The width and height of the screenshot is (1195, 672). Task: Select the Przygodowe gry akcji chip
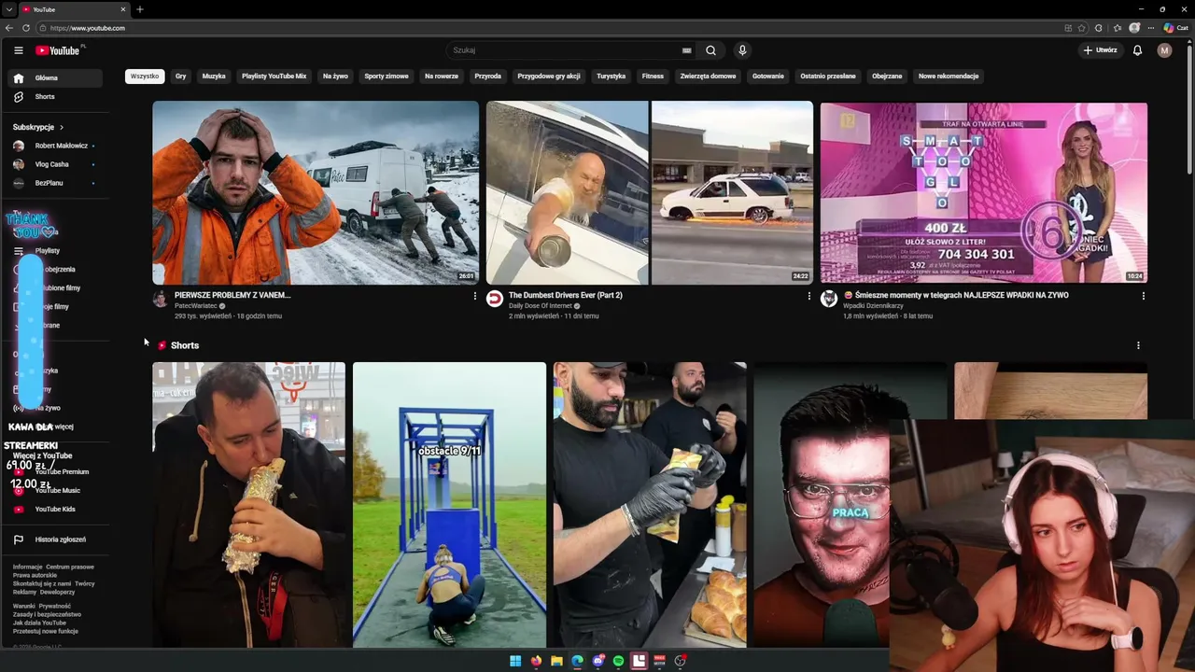click(549, 77)
